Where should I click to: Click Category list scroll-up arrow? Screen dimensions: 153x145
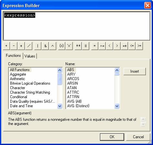point(60,70)
